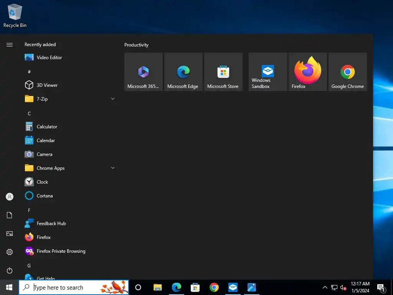Show hidden system tray icons

point(325,287)
